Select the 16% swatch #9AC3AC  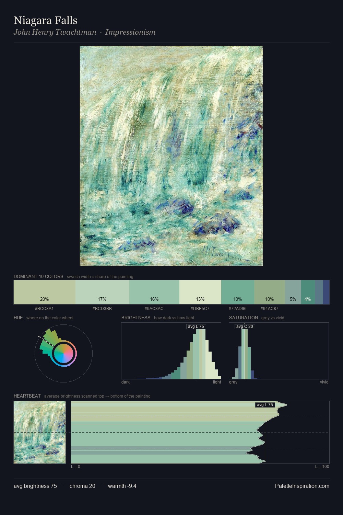(x=154, y=292)
